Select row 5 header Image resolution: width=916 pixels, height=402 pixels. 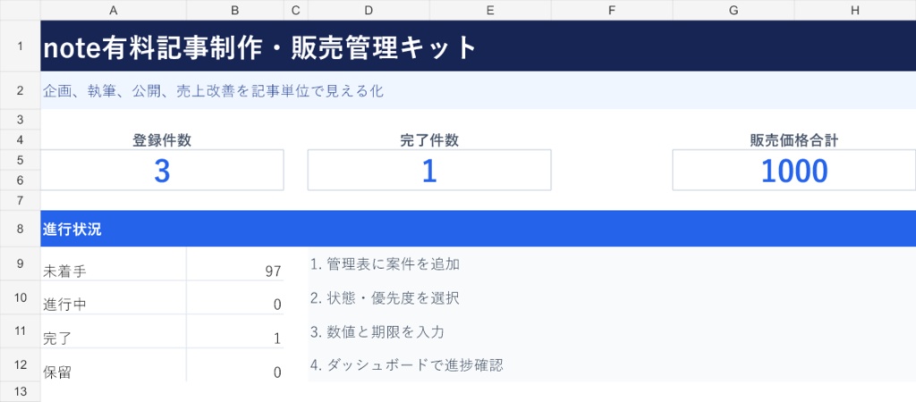point(21,161)
